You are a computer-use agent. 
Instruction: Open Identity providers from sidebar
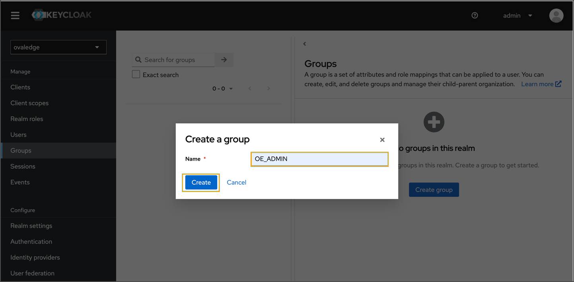pos(35,257)
